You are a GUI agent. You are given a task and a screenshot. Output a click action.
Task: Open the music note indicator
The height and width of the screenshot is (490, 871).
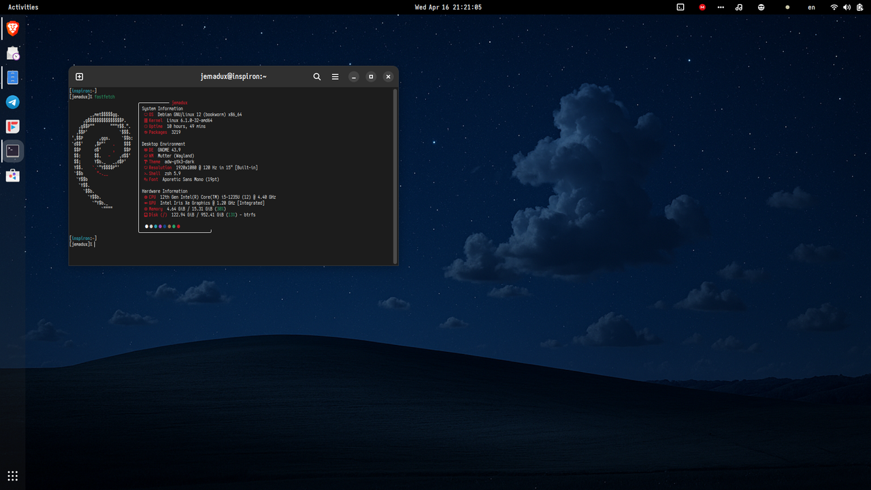(x=739, y=7)
